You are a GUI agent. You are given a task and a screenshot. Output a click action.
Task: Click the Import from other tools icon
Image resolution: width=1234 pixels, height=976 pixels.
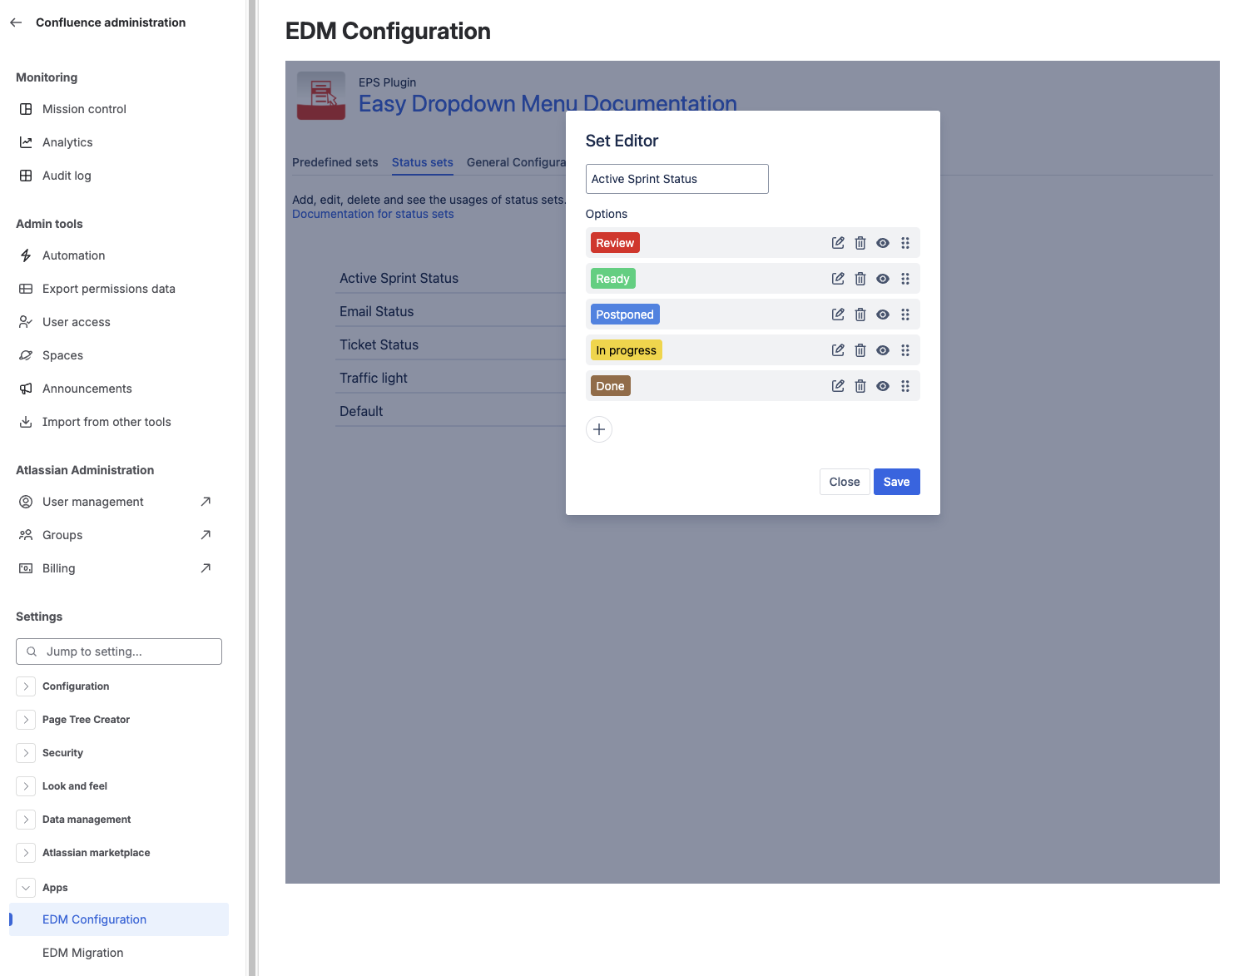(x=26, y=422)
